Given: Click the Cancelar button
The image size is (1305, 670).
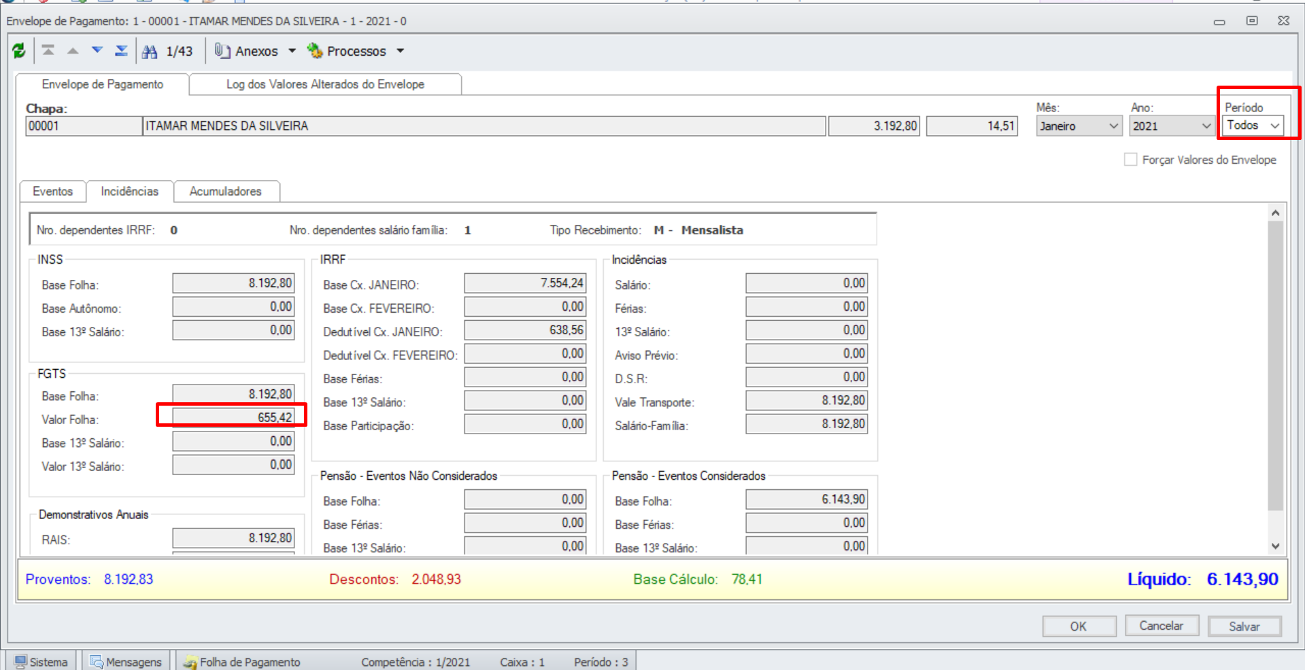Looking at the screenshot, I should coord(1161,626).
